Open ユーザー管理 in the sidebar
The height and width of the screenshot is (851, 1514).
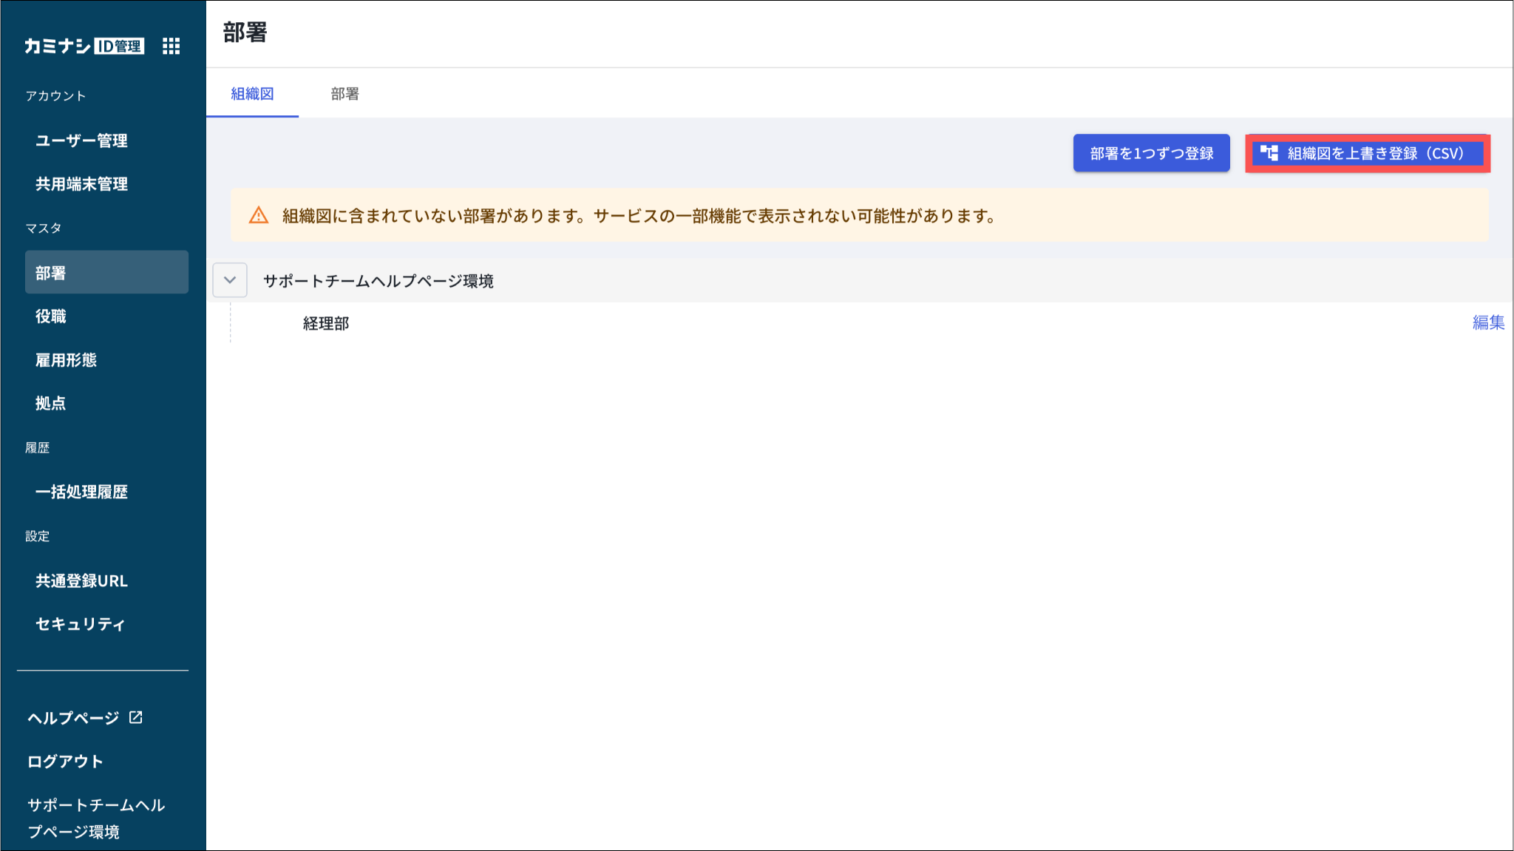(x=81, y=140)
